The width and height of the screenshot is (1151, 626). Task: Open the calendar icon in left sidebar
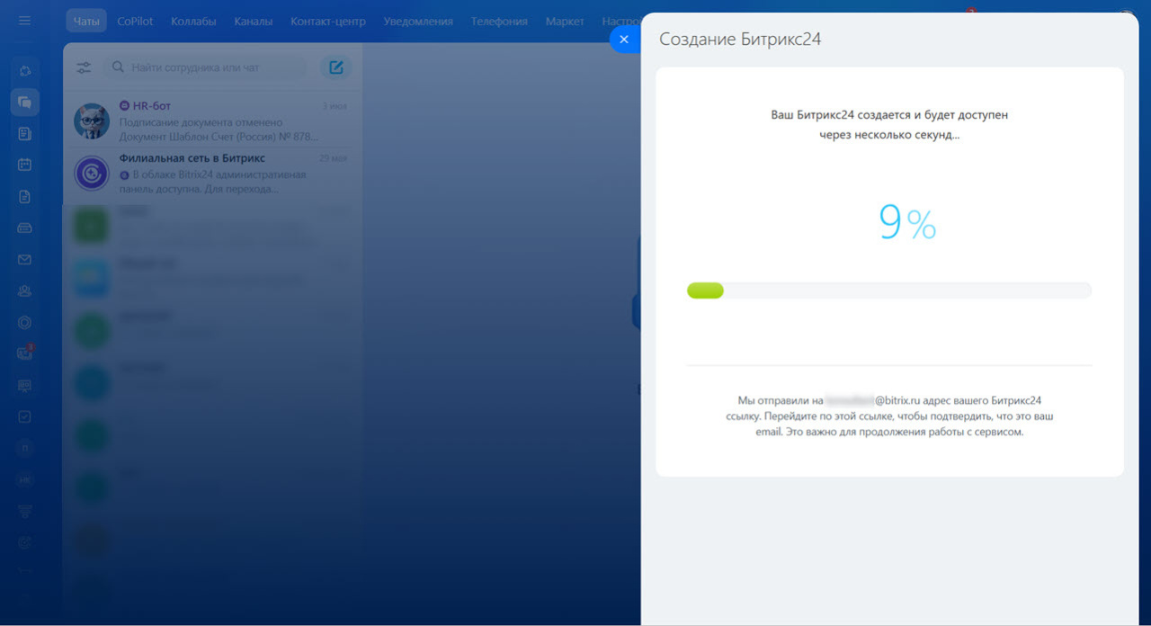coord(24,165)
